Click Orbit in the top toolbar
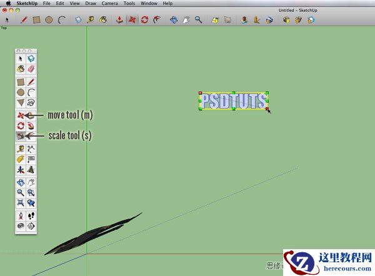 coord(174,19)
